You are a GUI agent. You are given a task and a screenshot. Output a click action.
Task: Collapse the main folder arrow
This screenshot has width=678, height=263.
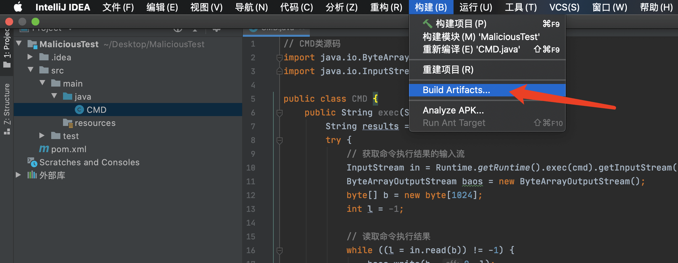click(43, 83)
